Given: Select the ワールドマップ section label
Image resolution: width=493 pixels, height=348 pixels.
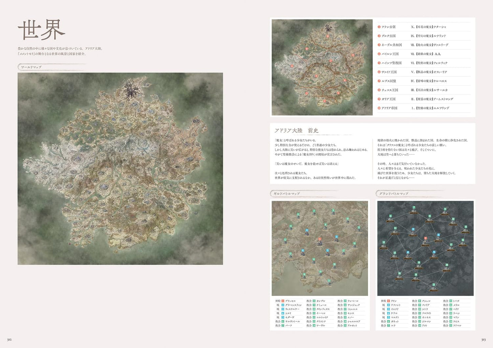Looking at the screenshot, I should [x=31, y=67].
